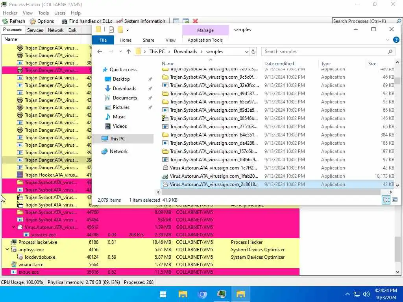Image resolution: width=403 pixels, height=302 pixels.
Task: Sort processes by Name column
Action: click(x=41, y=39)
